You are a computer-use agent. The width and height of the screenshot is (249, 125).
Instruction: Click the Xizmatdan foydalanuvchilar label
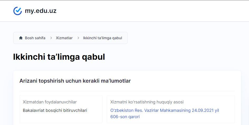50,102
